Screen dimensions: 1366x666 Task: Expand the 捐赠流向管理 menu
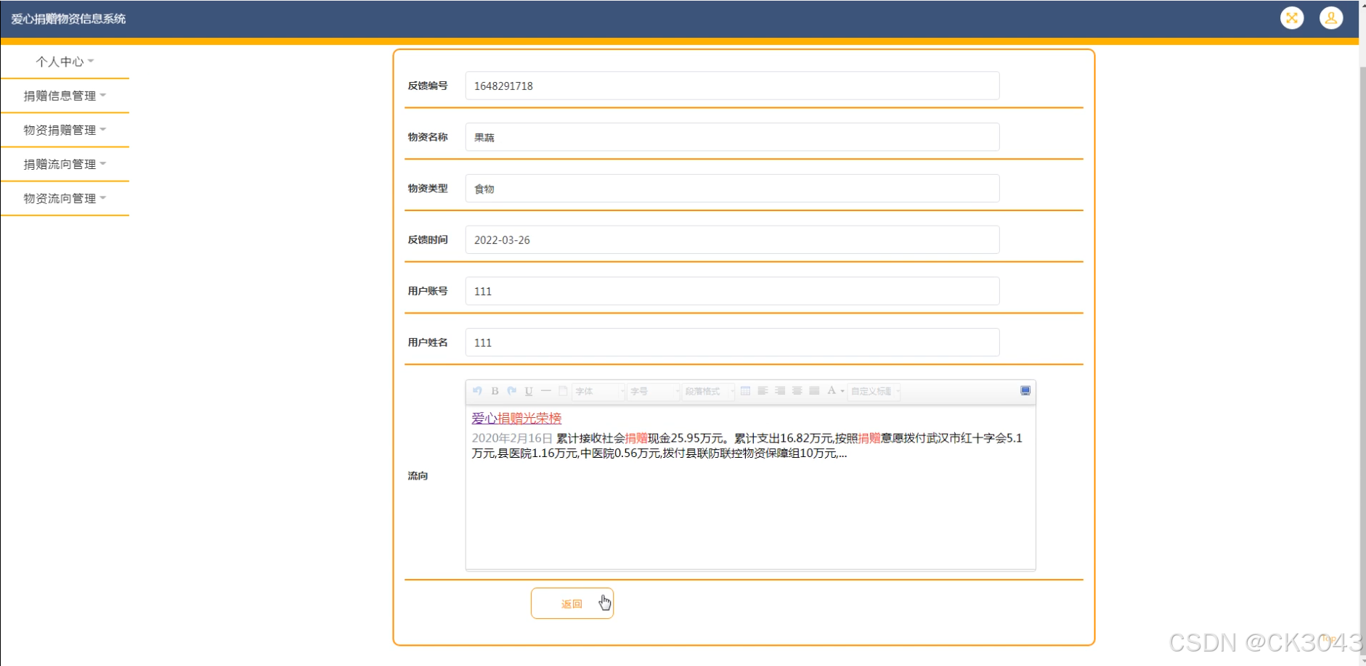pyautogui.click(x=65, y=164)
